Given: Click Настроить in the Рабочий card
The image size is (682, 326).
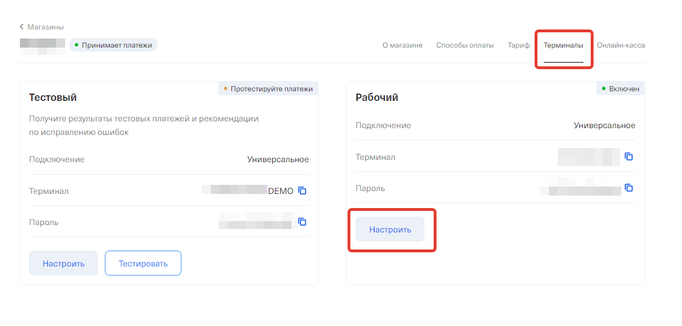Looking at the screenshot, I should (390, 230).
